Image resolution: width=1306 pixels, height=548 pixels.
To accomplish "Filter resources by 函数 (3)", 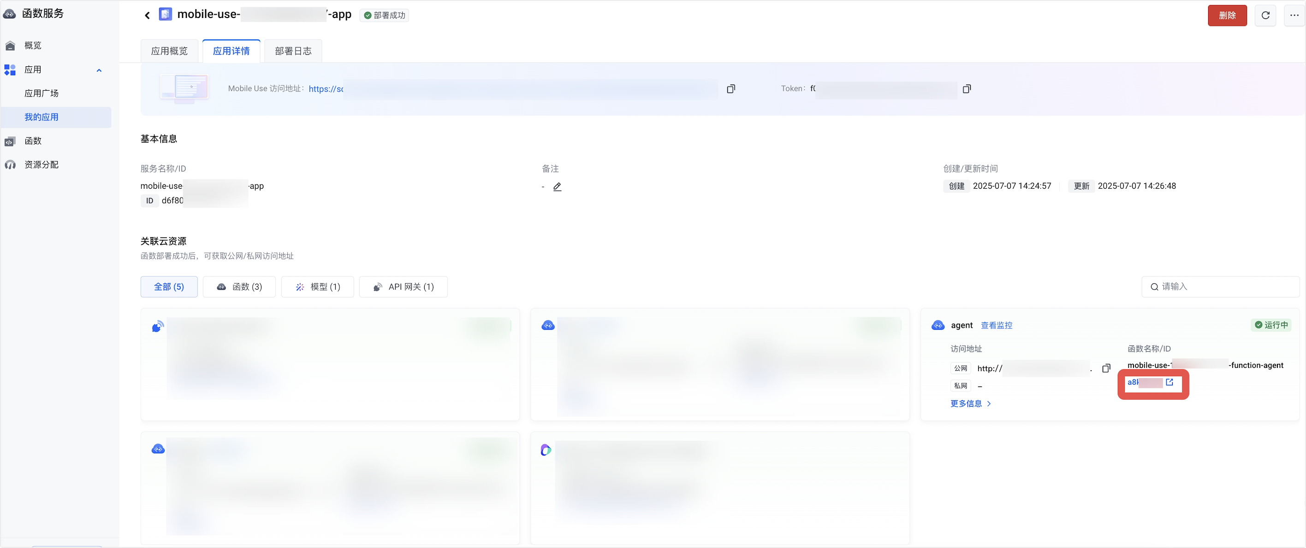I will click(x=239, y=286).
